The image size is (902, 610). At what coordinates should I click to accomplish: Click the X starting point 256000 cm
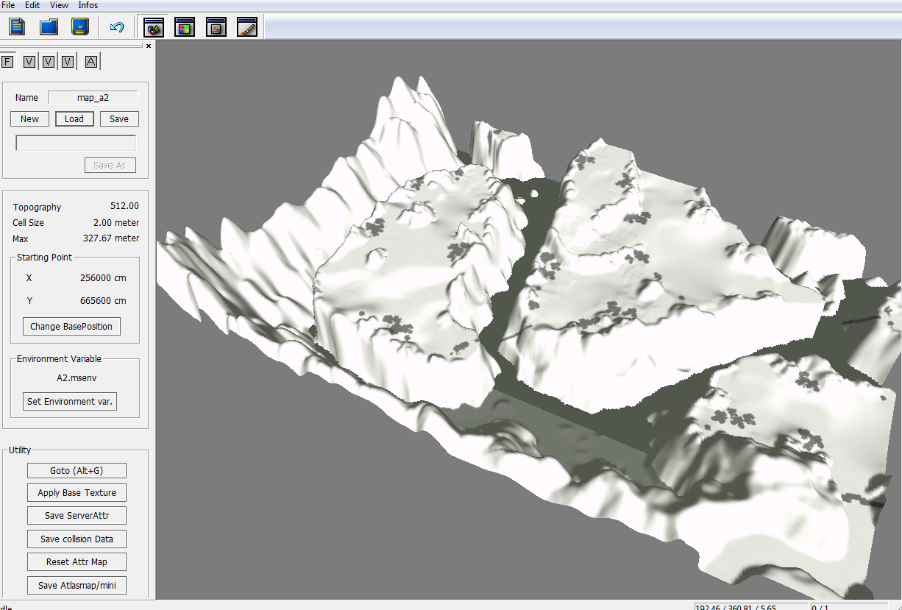tap(103, 279)
